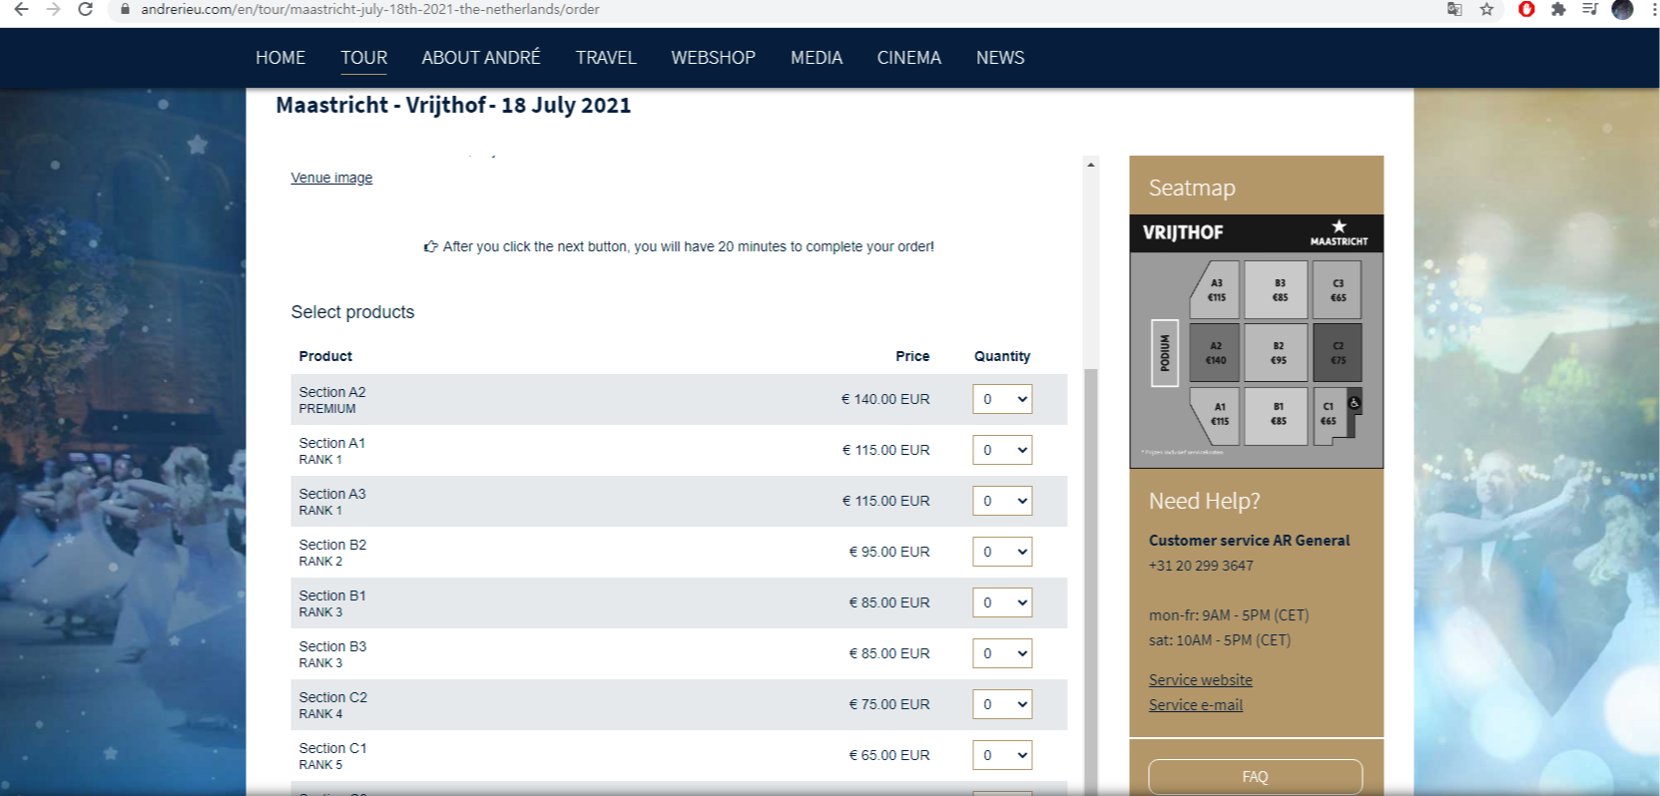The image size is (1660, 796).
Task: Click the 'Product' column header
Action: (325, 356)
